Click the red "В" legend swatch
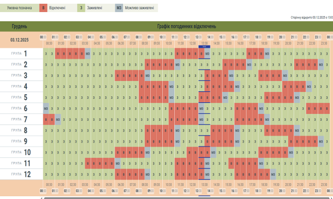The image size is (333, 199). click(x=43, y=8)
